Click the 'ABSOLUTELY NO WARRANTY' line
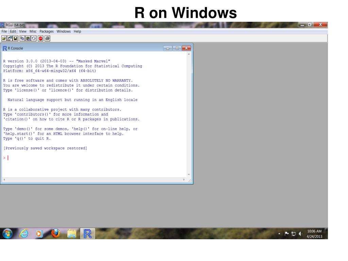Viewport: 348px width, 261px height. 68,80
